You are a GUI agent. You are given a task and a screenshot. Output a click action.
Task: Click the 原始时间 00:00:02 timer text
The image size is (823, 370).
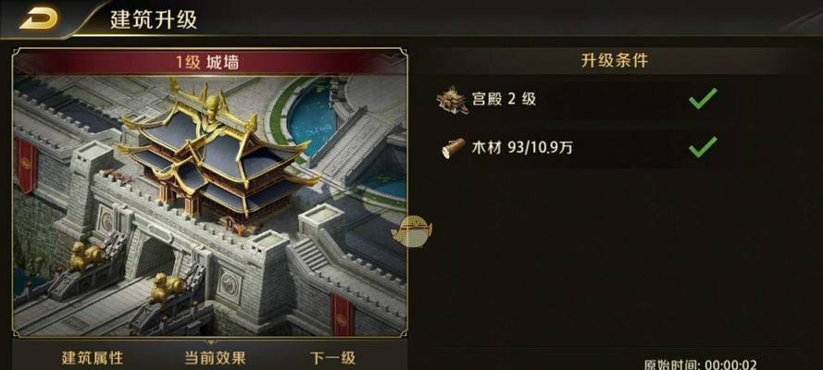(700, 364)
